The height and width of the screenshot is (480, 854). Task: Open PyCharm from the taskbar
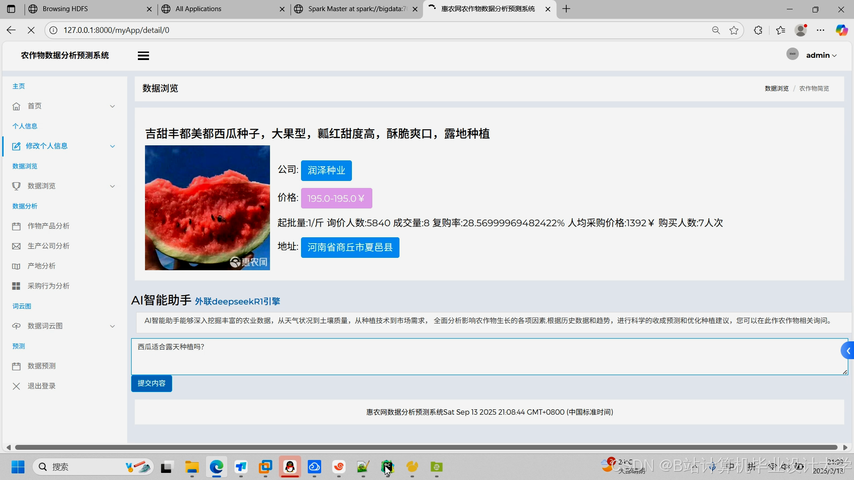387,467
